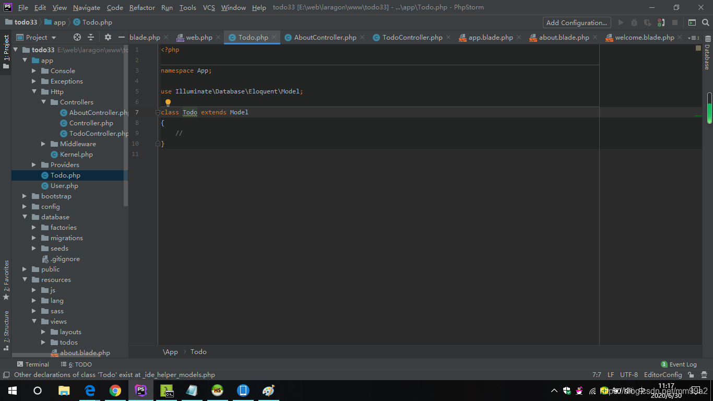
Task: Open Microsoft Edge from the taskbar
Action: point(90,391)
